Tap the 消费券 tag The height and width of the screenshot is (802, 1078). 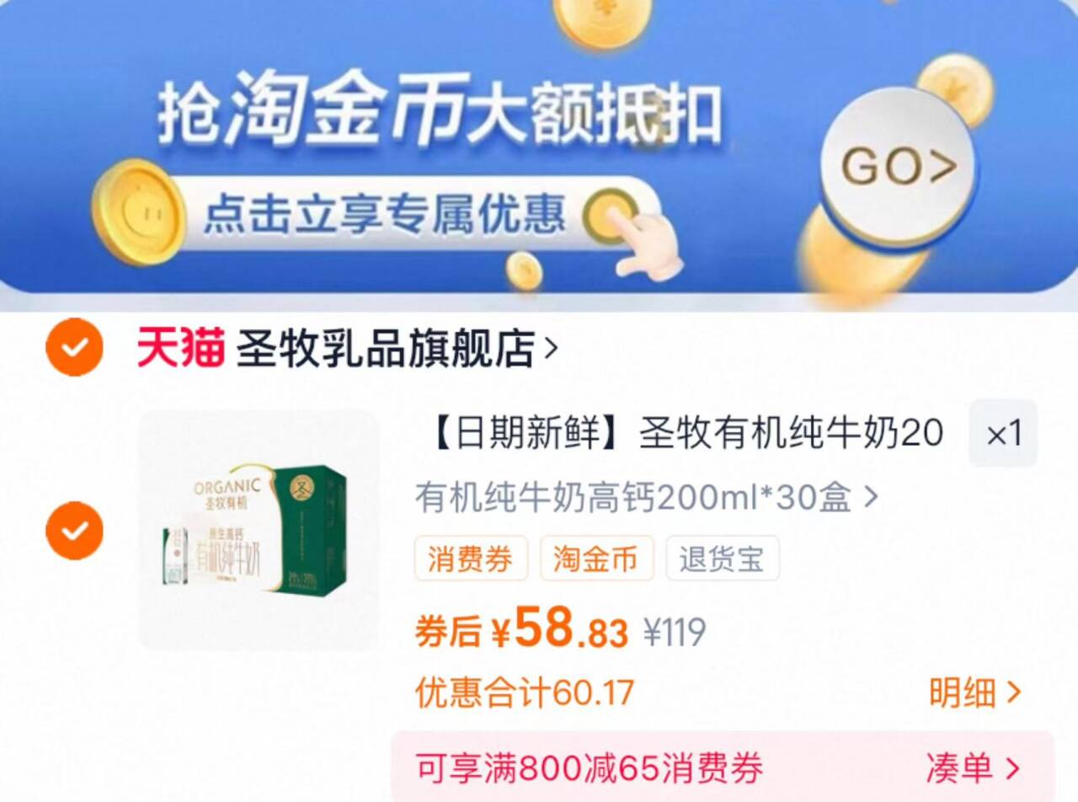[x=471, y=559]
